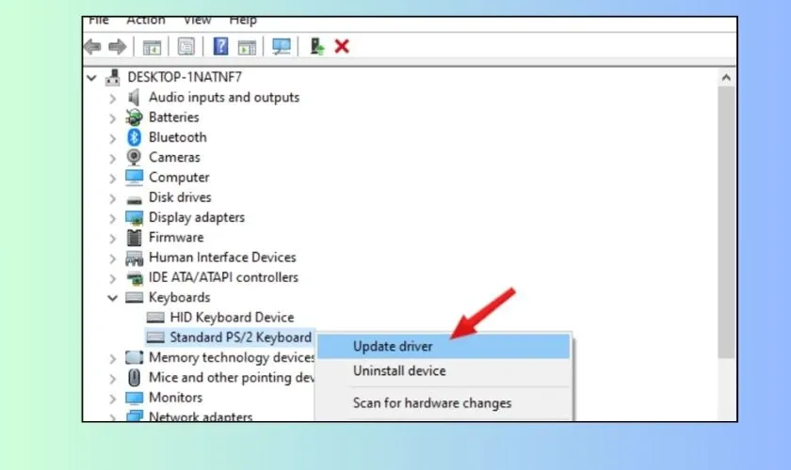This screenshot has width=791, height=470.
Task: Click Scan for hardware changes monitor icon
Action: tap(281, 46)
